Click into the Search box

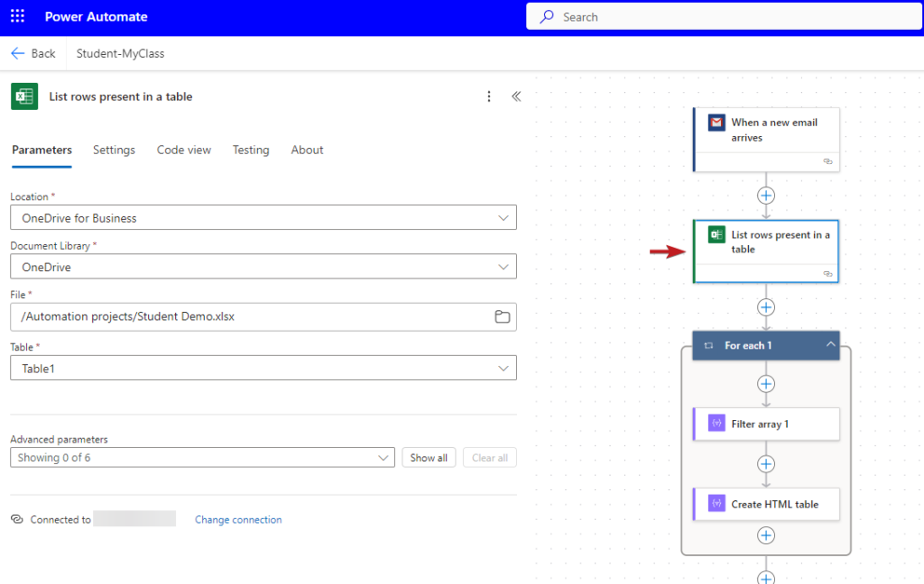[x=725, y=16]
